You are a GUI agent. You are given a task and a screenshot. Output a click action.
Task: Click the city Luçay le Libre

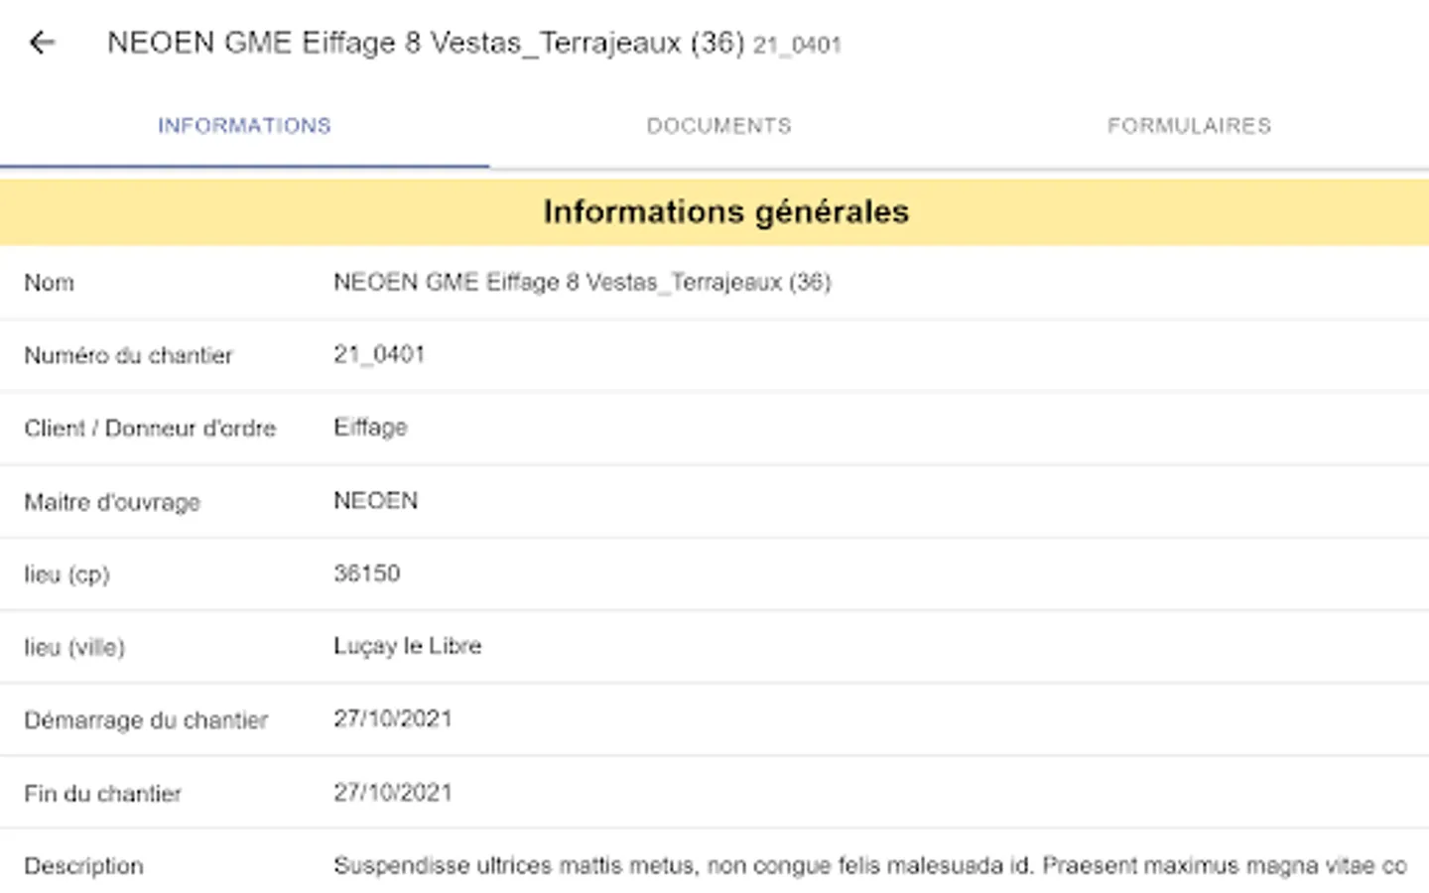[x=407, y=646]
